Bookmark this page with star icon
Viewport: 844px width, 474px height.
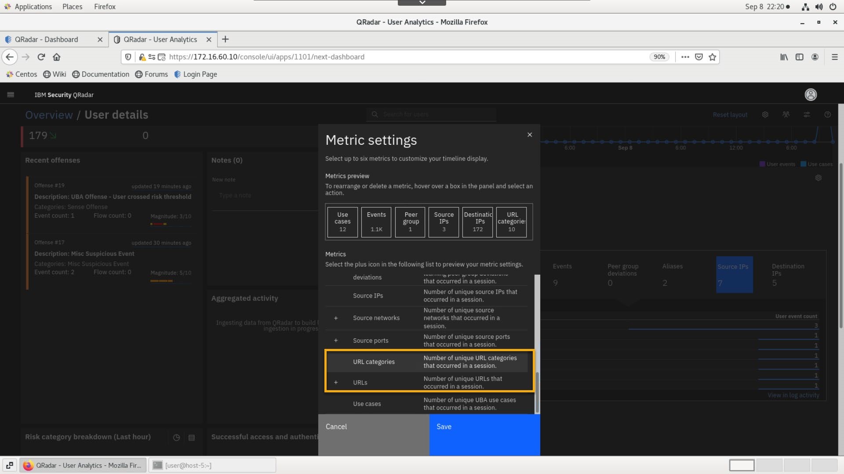[x=713, y=57]
